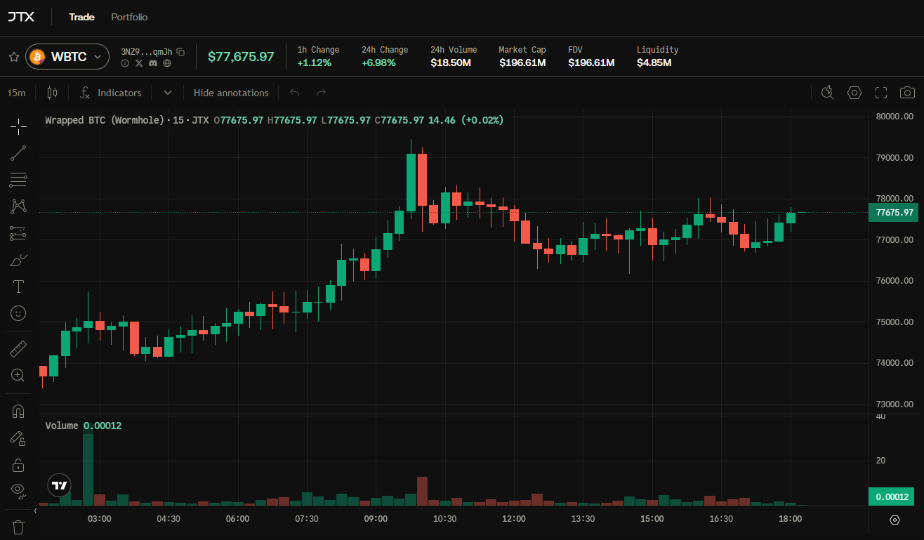Click the $77,675.97 header price
This screenshot has width=924, height=540.
[x=241, y=57]
